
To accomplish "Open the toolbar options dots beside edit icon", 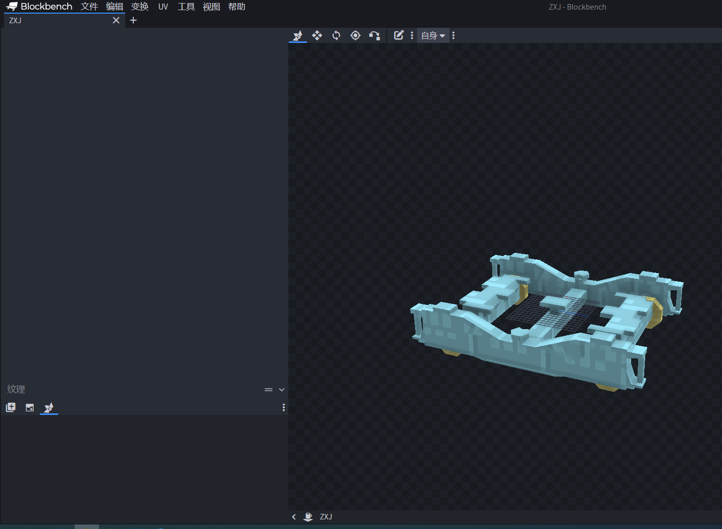I will [412, 35].
